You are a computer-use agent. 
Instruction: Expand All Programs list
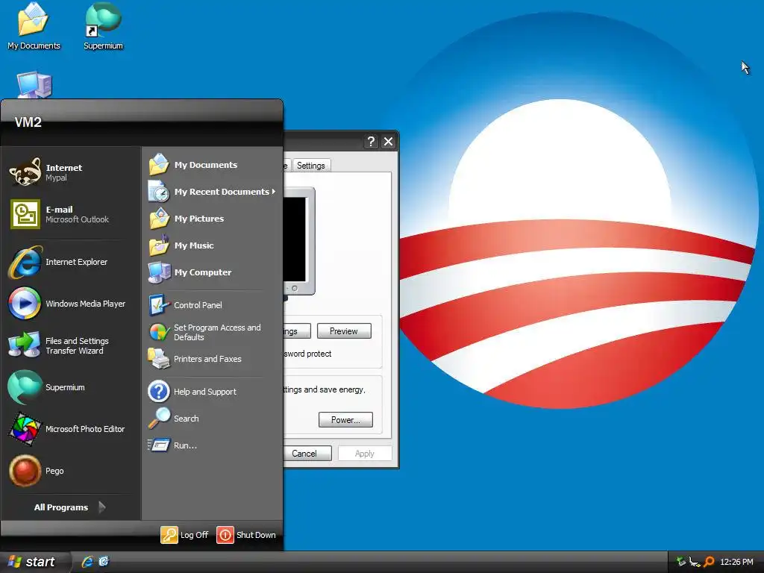(69, 507)
